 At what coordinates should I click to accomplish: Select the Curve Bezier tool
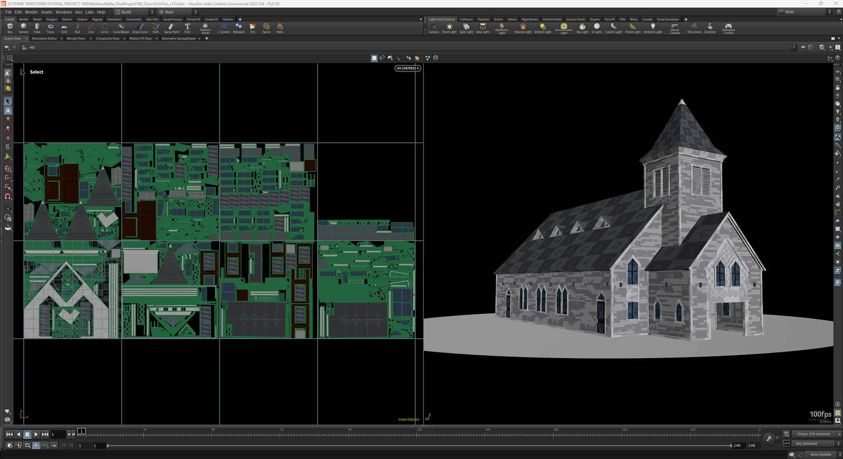click(x=121, y=28)
